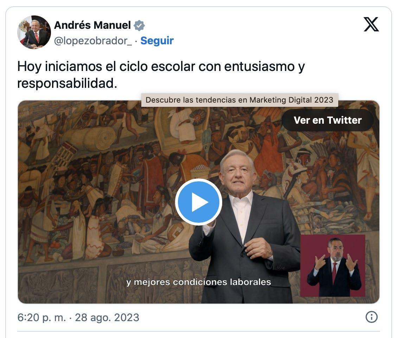Click the Andrés Manuel display name

[92, 25]
